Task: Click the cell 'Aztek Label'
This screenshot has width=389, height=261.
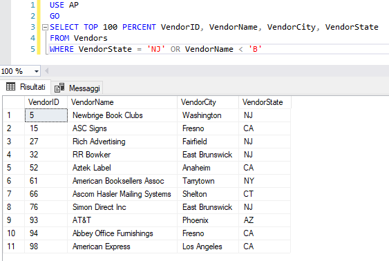Action: point(122,168)
